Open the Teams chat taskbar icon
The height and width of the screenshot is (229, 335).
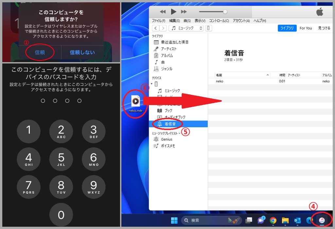click(x=261, y=220)
